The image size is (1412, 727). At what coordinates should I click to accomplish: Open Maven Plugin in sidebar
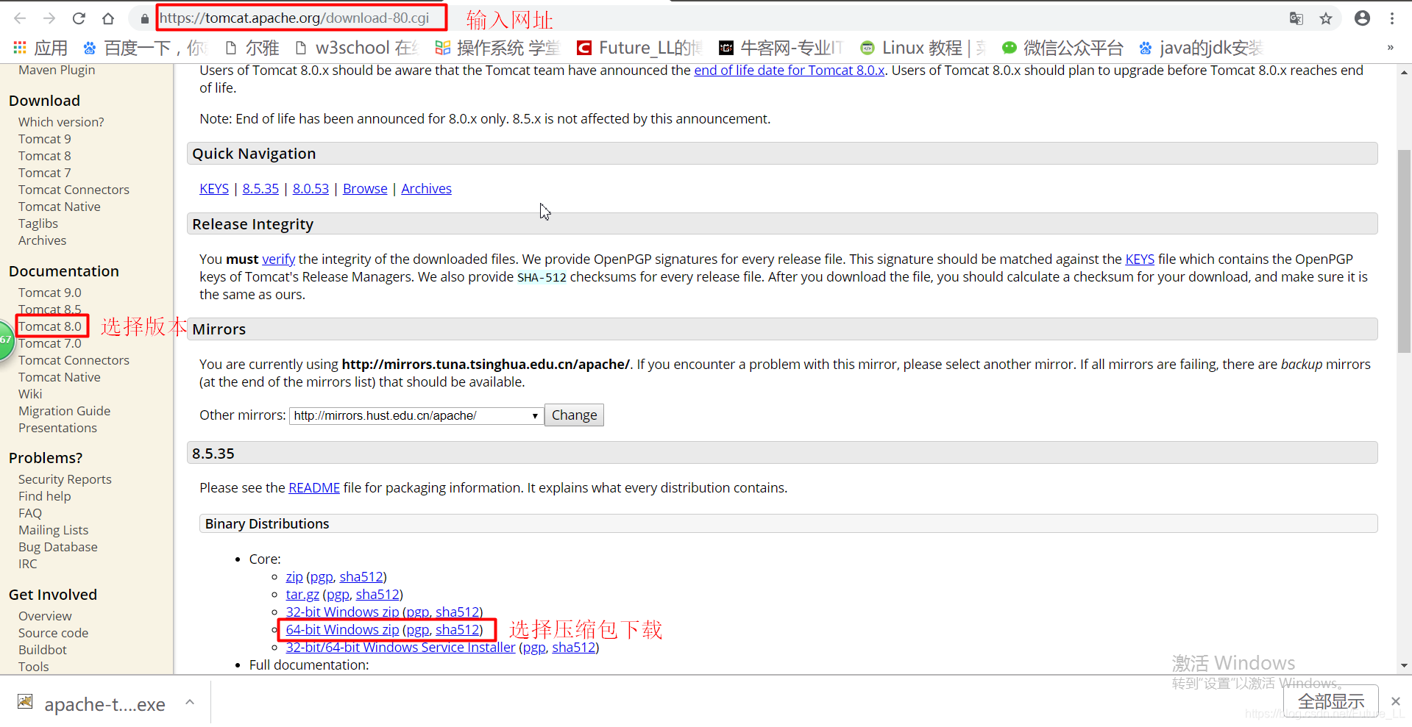tap(57, 70)
